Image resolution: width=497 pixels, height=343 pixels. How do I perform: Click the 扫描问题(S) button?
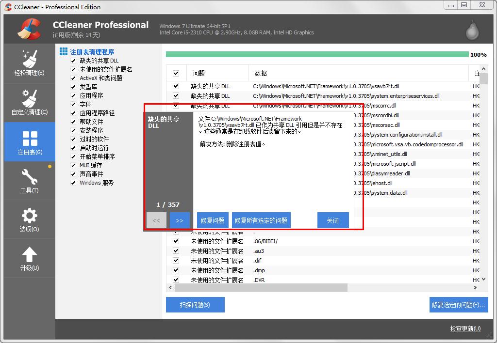coord(195,304)
